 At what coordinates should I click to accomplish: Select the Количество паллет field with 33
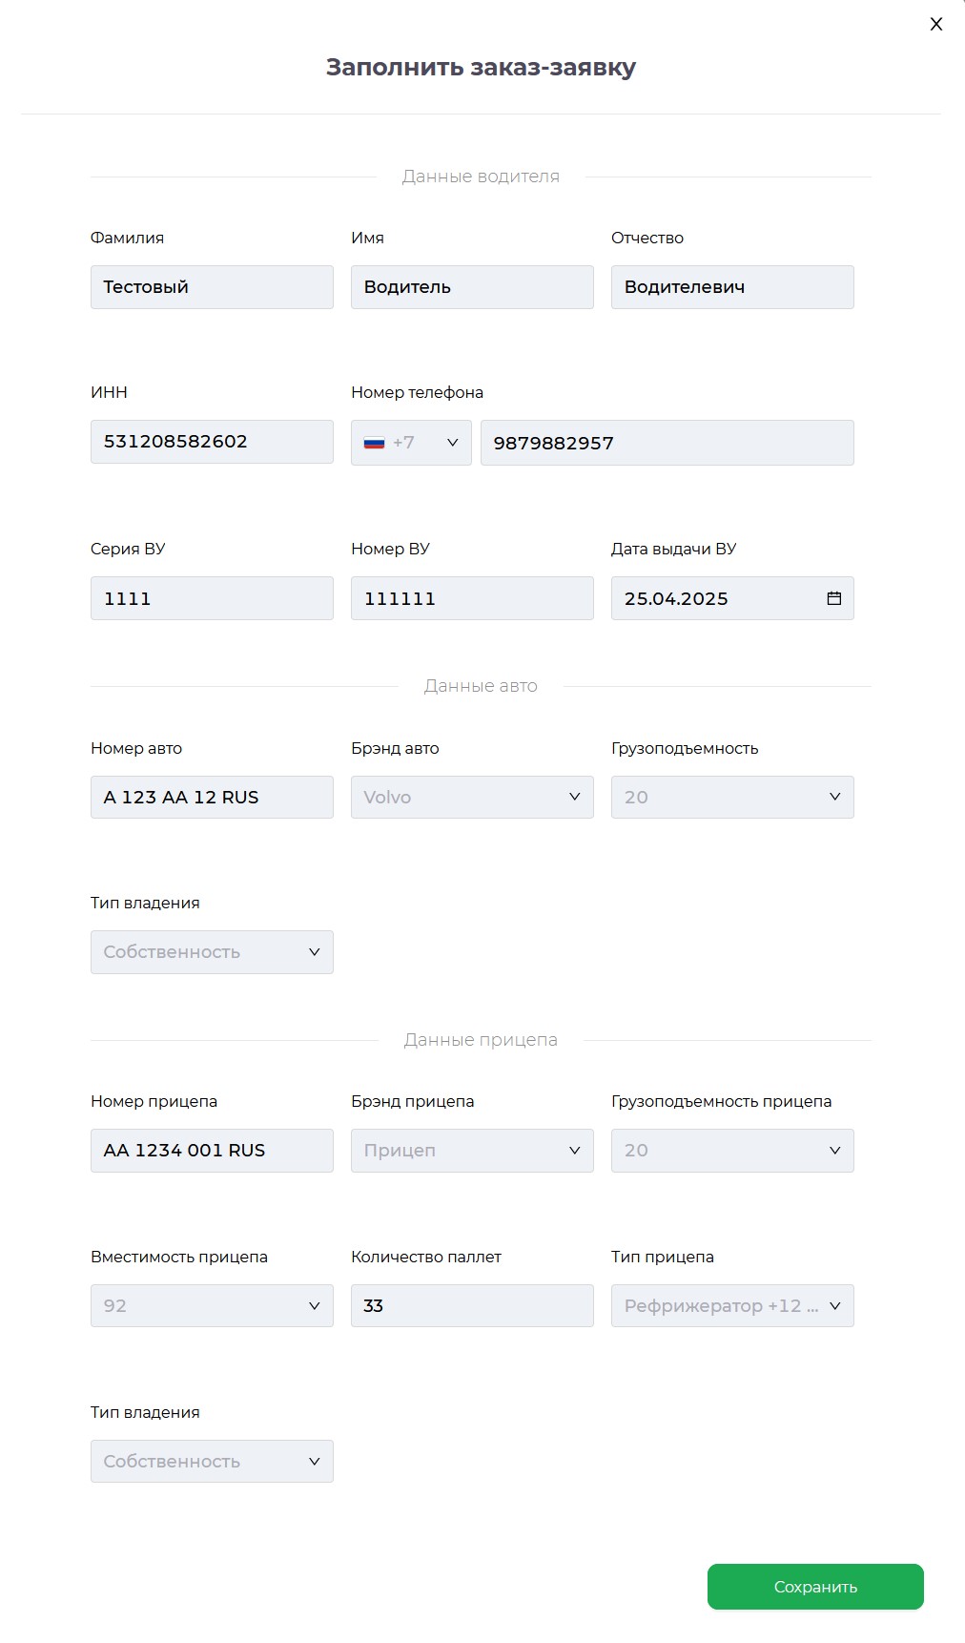pyautogui.click(x=472, y=1305)
